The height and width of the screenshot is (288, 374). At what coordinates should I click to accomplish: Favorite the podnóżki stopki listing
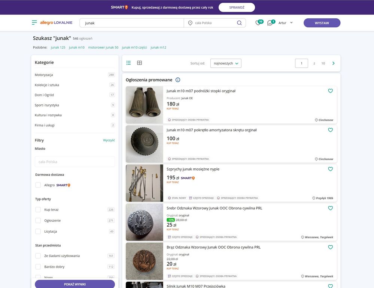coord(330,91)
